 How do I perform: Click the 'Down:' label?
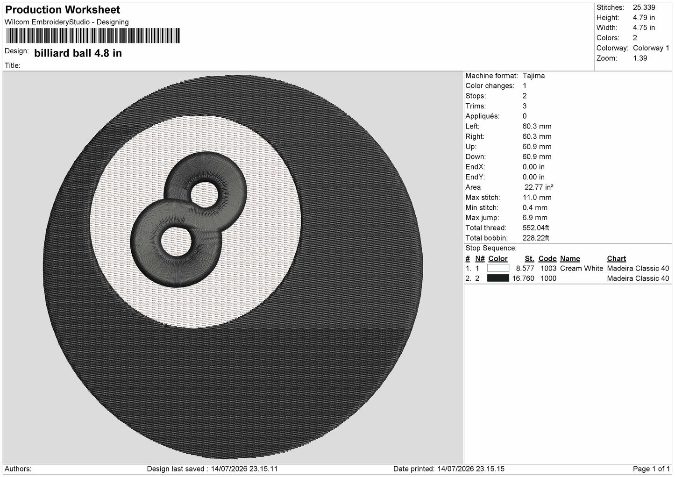pyautogui.click(x=476, y=157)
